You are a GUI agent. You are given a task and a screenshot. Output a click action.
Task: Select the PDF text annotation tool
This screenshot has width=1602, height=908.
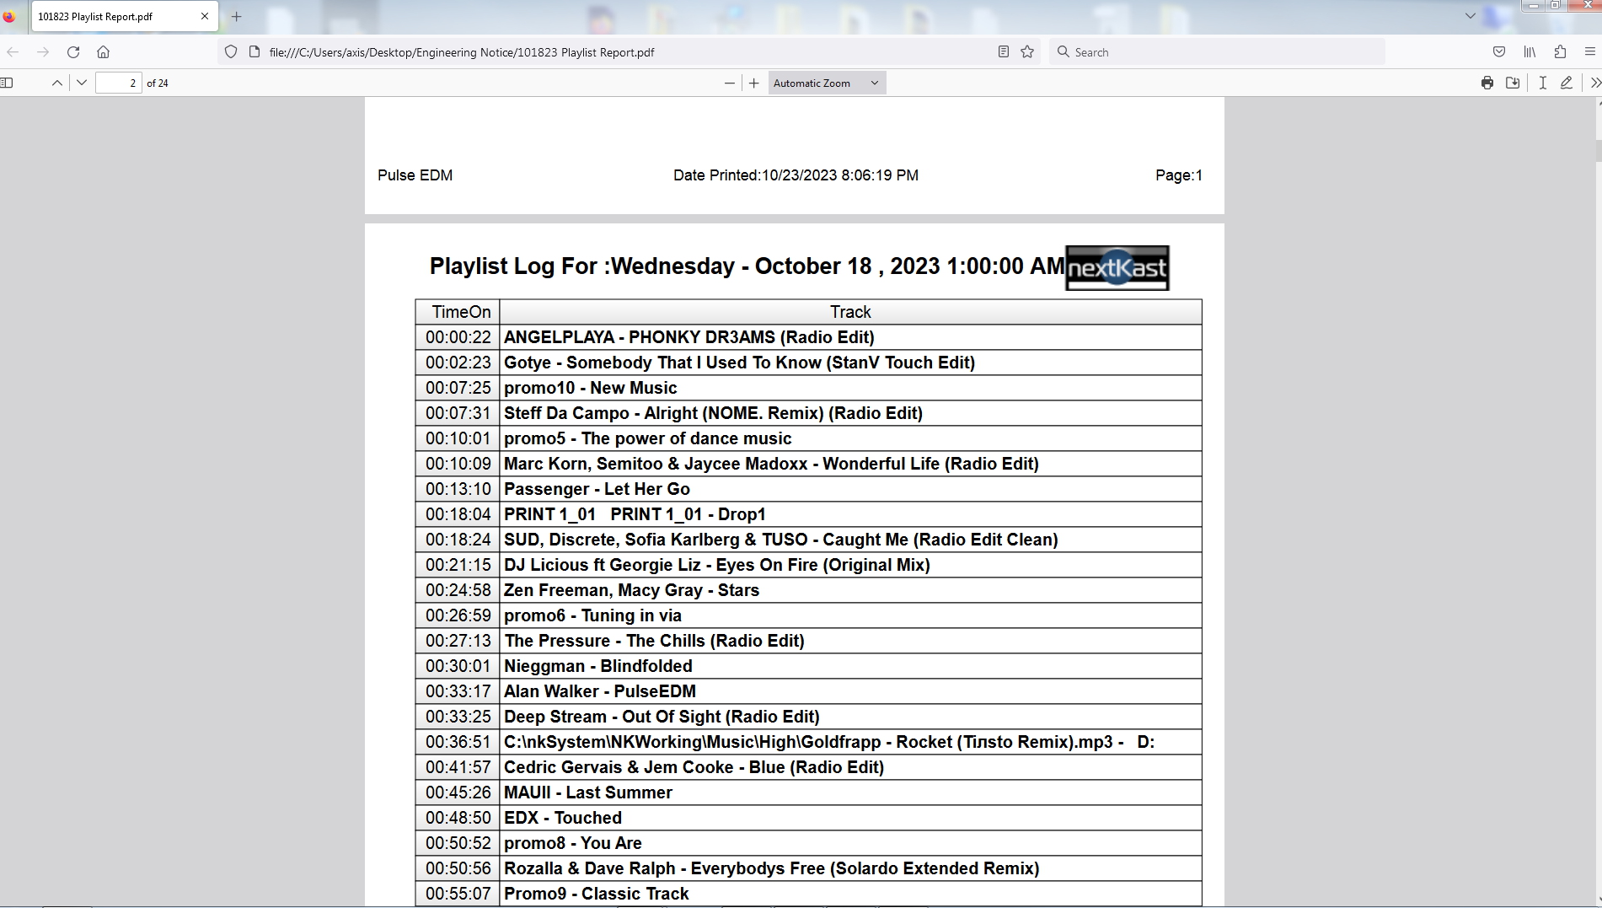tap(1542, 83)
